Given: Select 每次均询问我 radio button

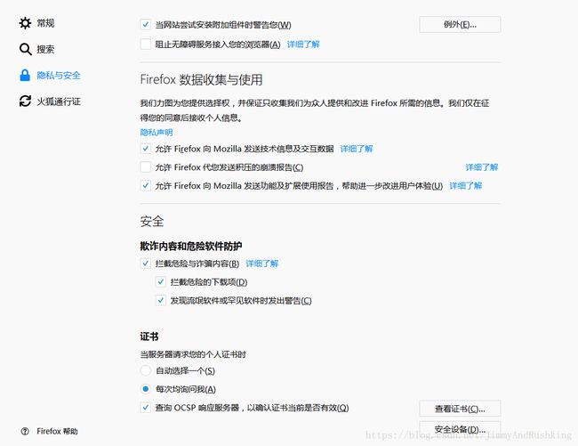Looking at the screenshot, I should coord(146,389).
